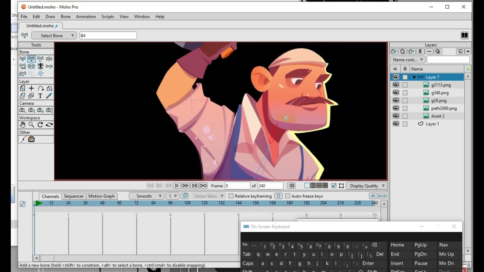Open the Animation menu
This screenshot has width=484, height=272.
(86, 17)
